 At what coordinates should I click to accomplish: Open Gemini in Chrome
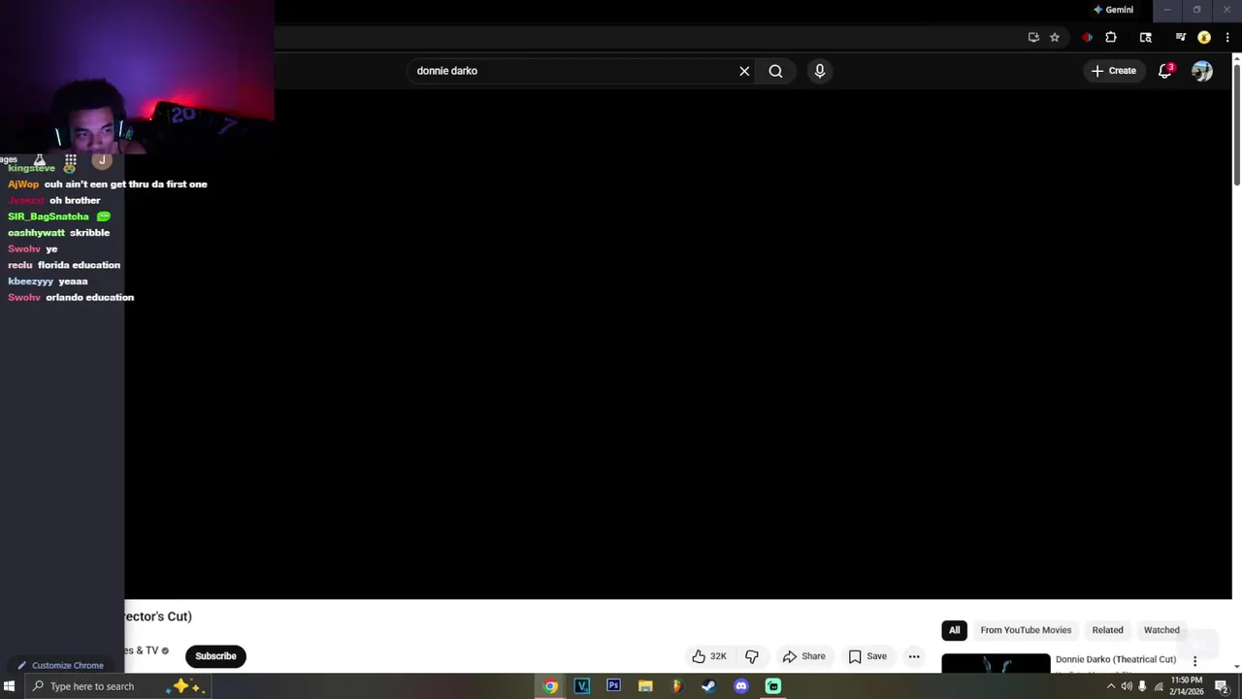pos(1113,10)
